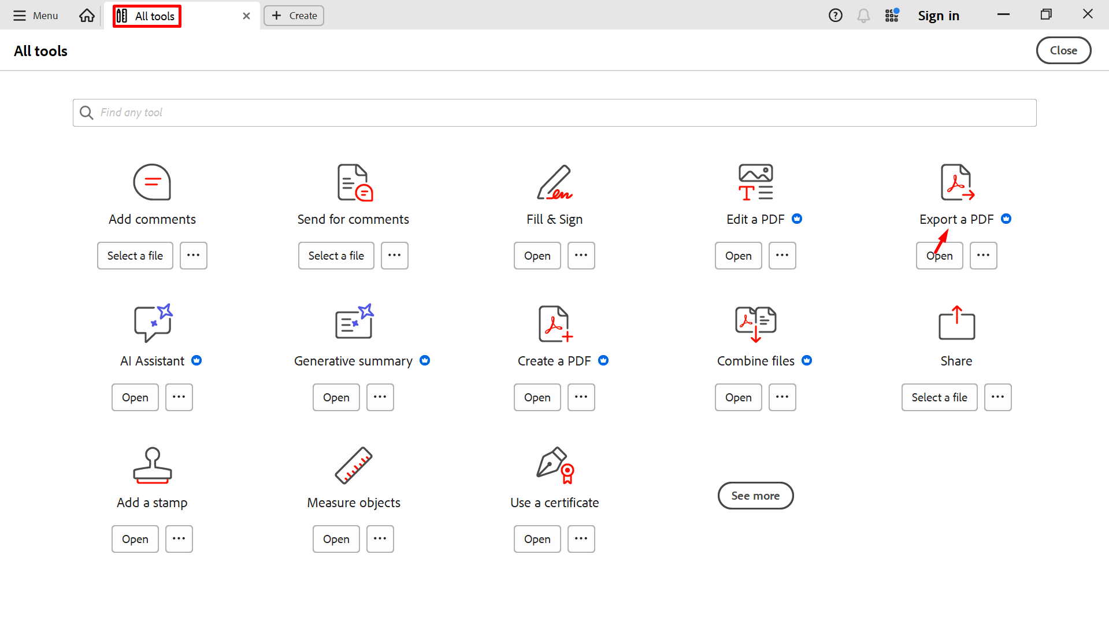Open more options for Measure objects
This screenshot has height=624, width=1109.
pyautogui.click(x=380, y=539)
